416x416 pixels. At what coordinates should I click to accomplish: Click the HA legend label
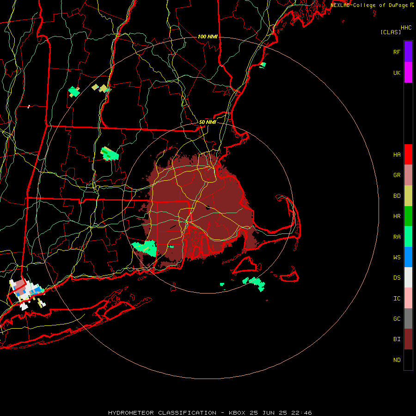(x=397, y=155)
